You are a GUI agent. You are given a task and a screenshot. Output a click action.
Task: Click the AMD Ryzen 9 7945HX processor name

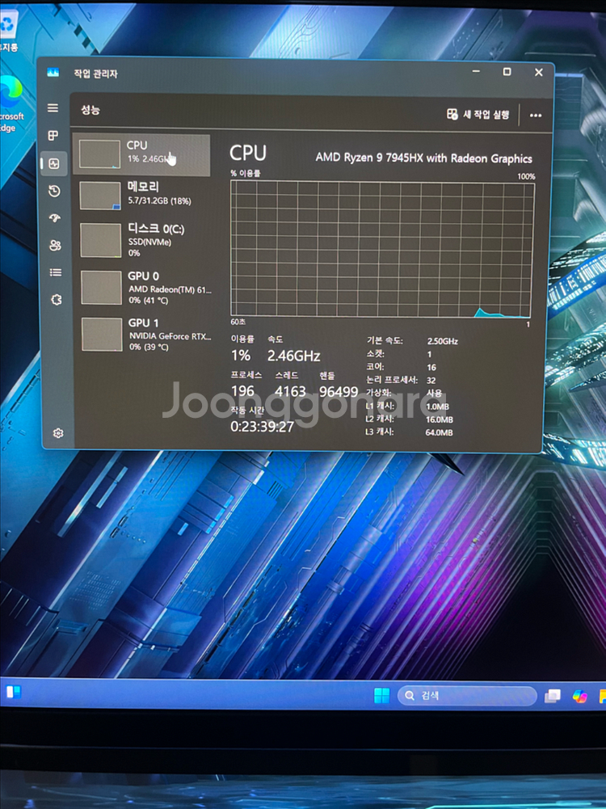423,158
